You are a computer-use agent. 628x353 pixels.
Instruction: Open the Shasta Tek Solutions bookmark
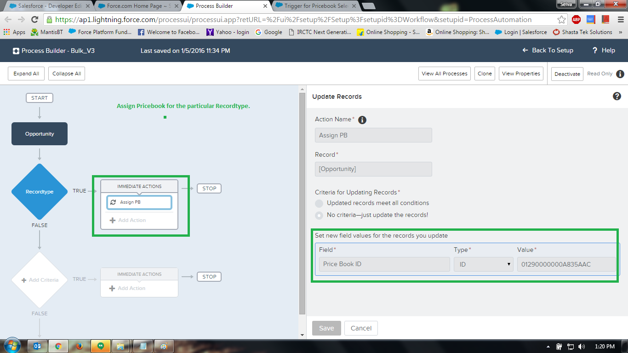(x=582, y=32)
